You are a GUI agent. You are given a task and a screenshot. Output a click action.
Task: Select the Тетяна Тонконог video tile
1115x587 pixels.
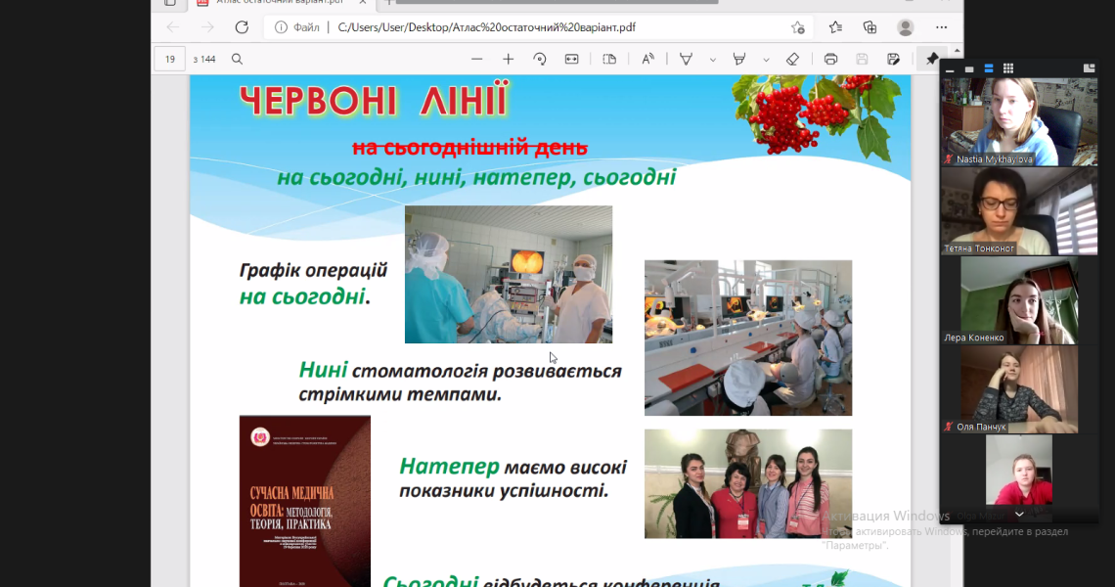click(1019, 211)
